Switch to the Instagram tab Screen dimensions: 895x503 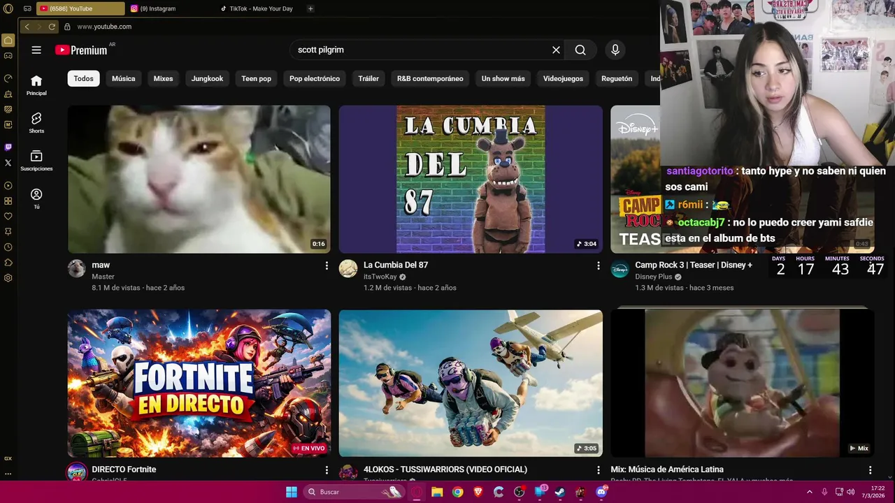(170, 8)
